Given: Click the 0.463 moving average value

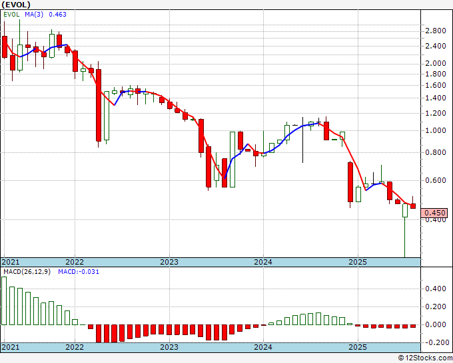Looking at the screenshot, I should click(57, 15).
